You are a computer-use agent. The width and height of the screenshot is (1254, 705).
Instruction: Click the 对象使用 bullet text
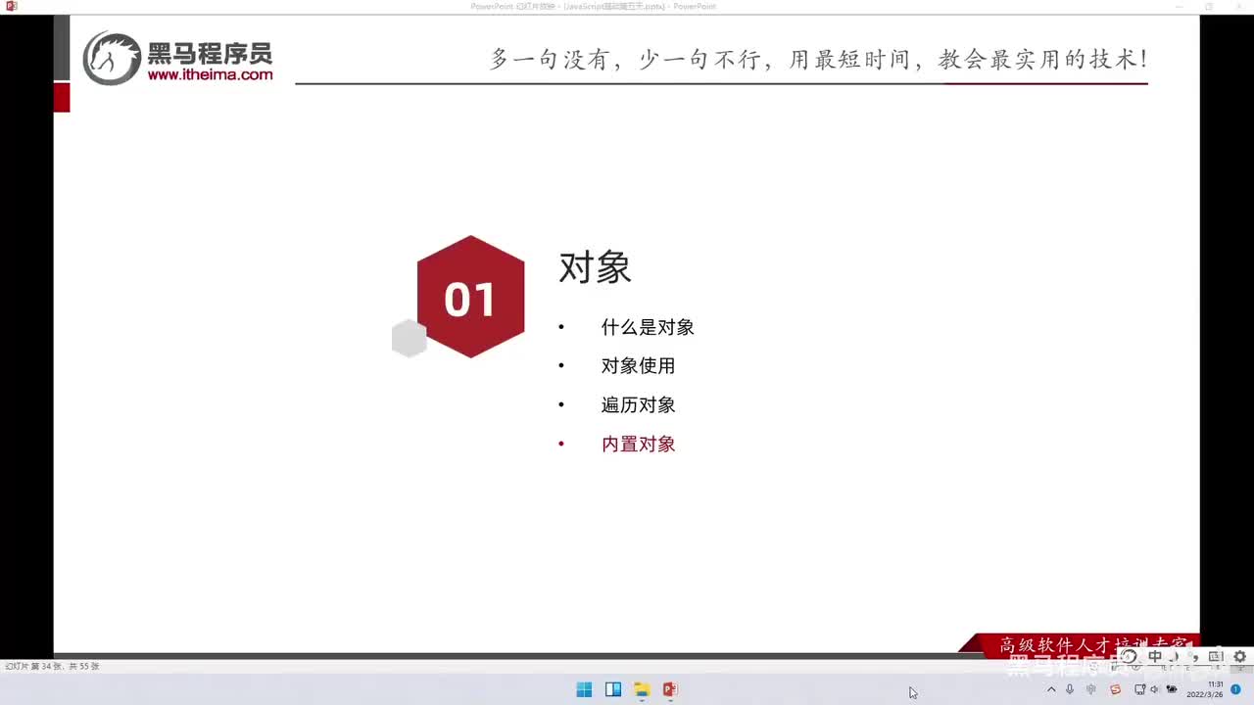638,366
